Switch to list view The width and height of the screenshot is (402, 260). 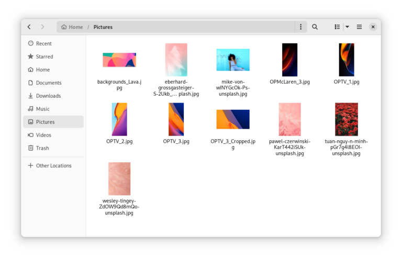(x=337, y=27)
